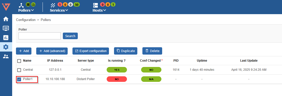282x96 pixels.
Task: Expand the Pollers header dropdown
Action: point(26,10)
